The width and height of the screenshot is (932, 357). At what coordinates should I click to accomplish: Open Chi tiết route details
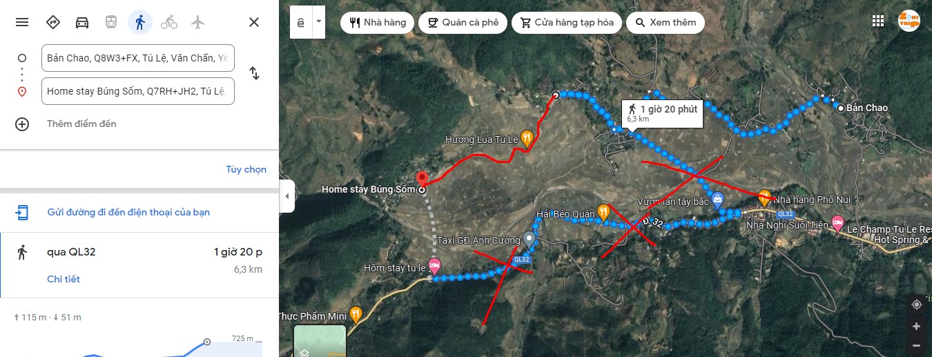(64, 279)
